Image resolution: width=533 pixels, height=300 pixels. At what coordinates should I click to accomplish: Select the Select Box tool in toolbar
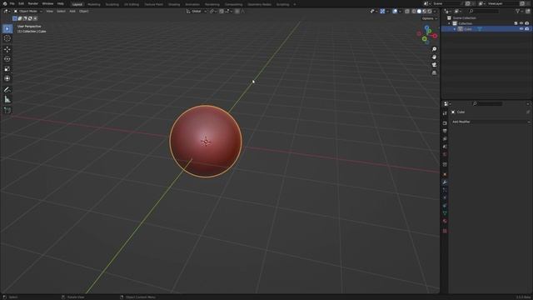(x=7, y=29)
